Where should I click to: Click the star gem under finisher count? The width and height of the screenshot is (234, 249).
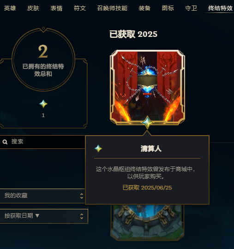(x=43, y=104)
